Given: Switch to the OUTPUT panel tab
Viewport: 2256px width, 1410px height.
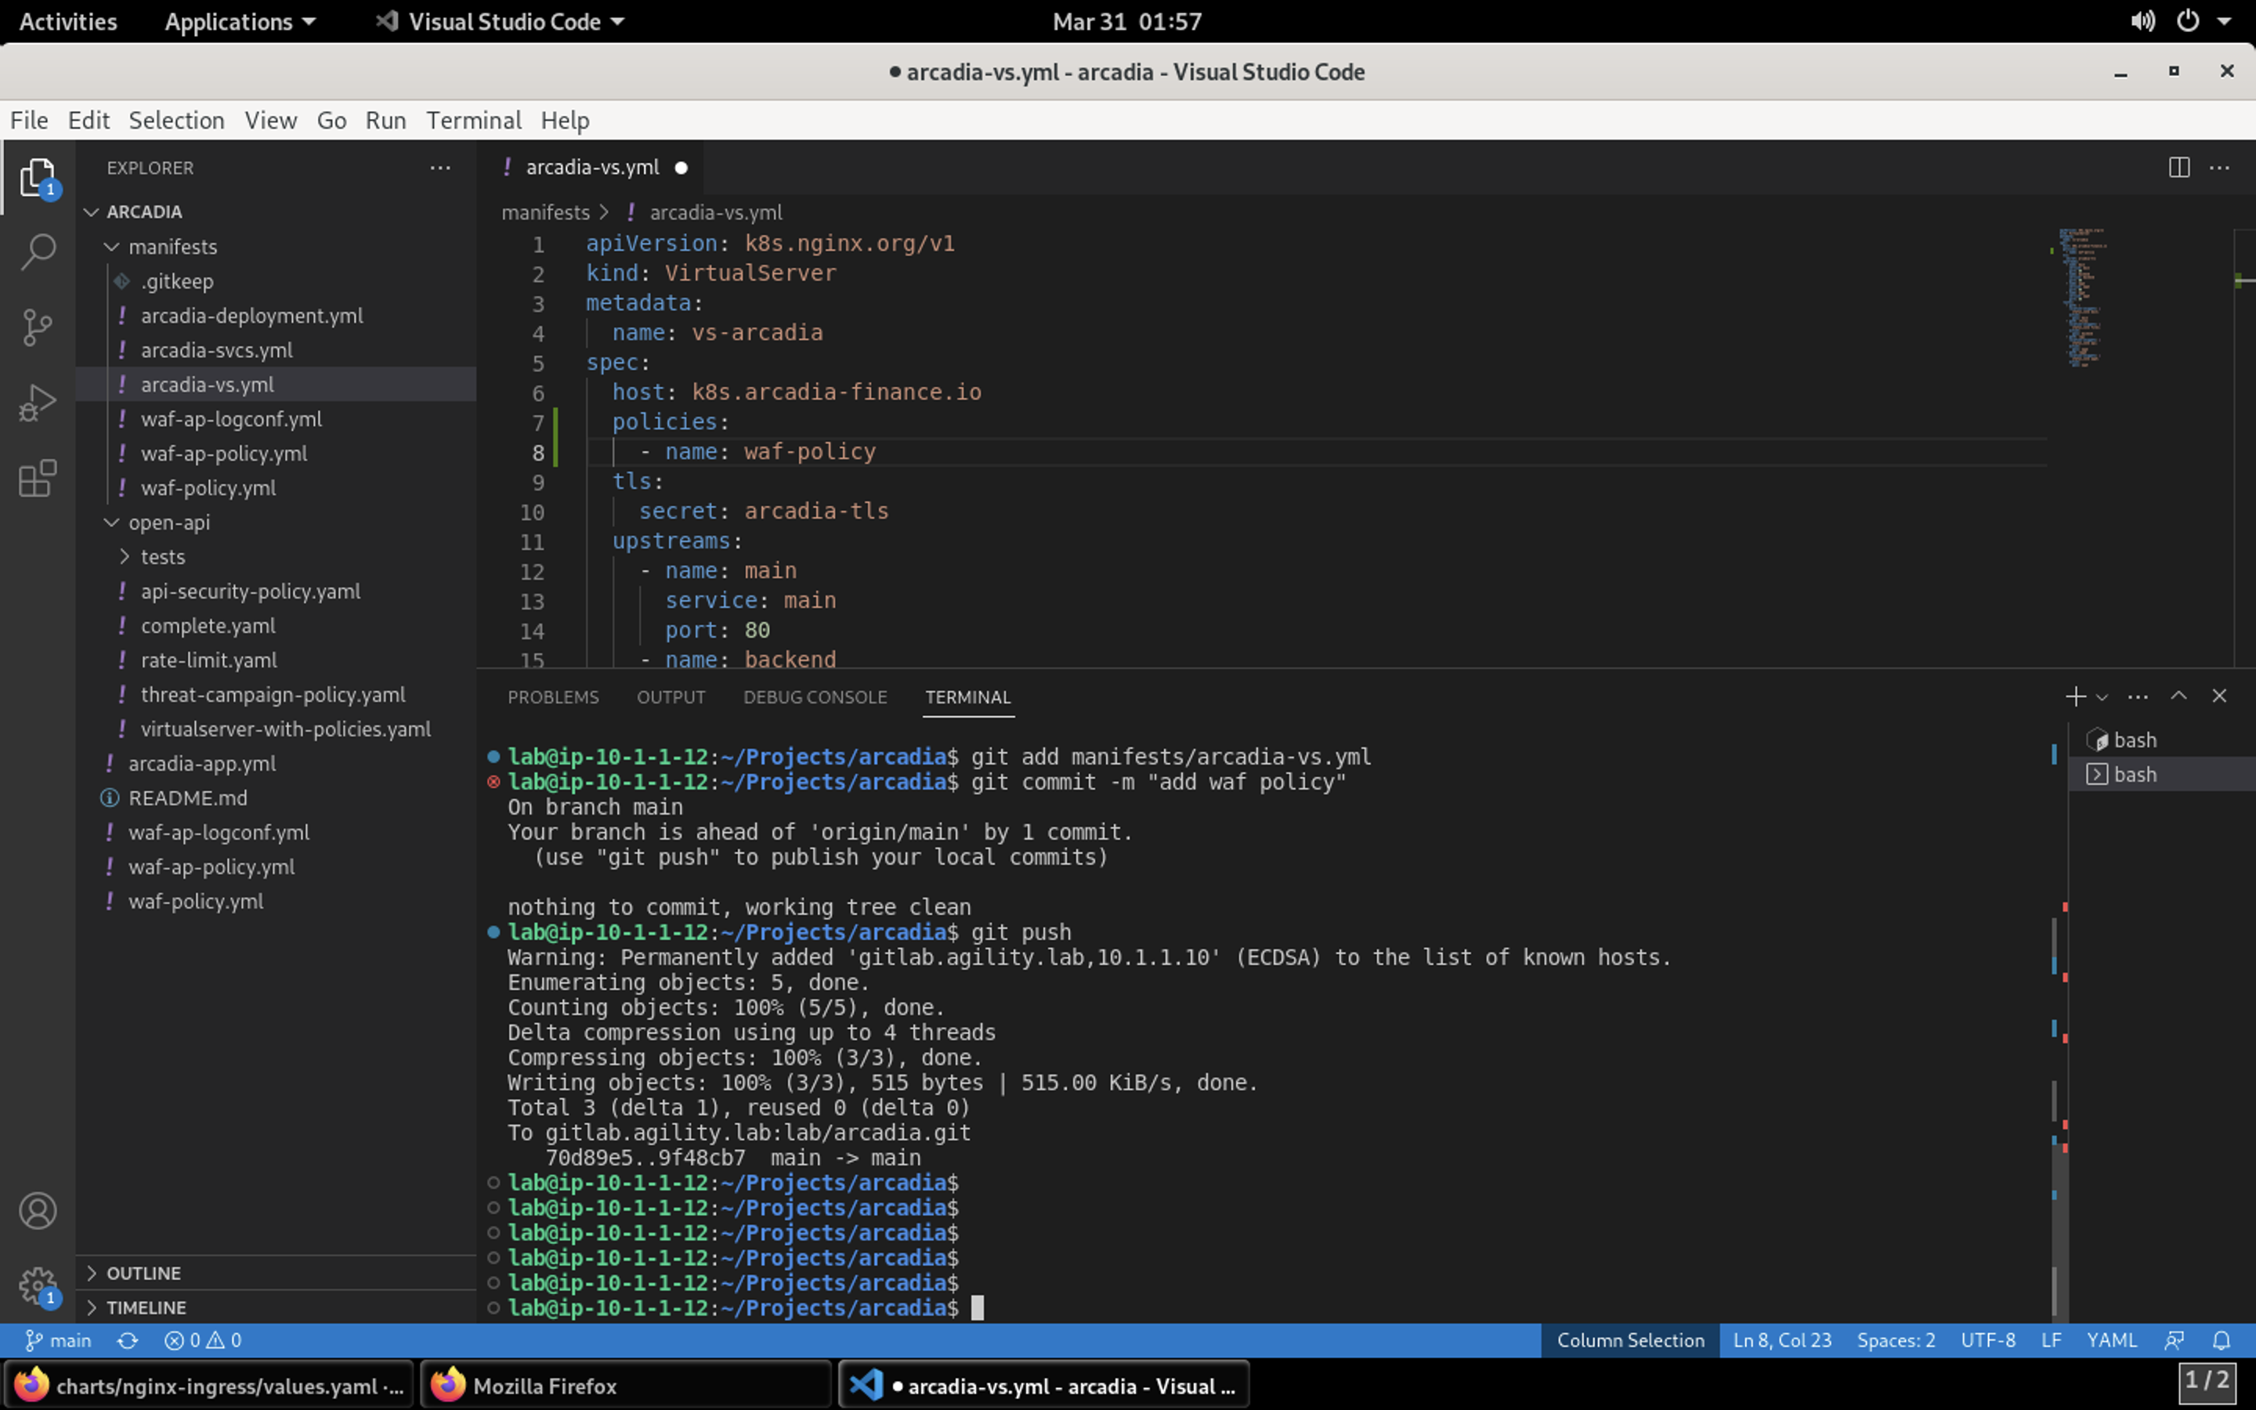Looking at the screenshot, I should [x=671, y=696].
